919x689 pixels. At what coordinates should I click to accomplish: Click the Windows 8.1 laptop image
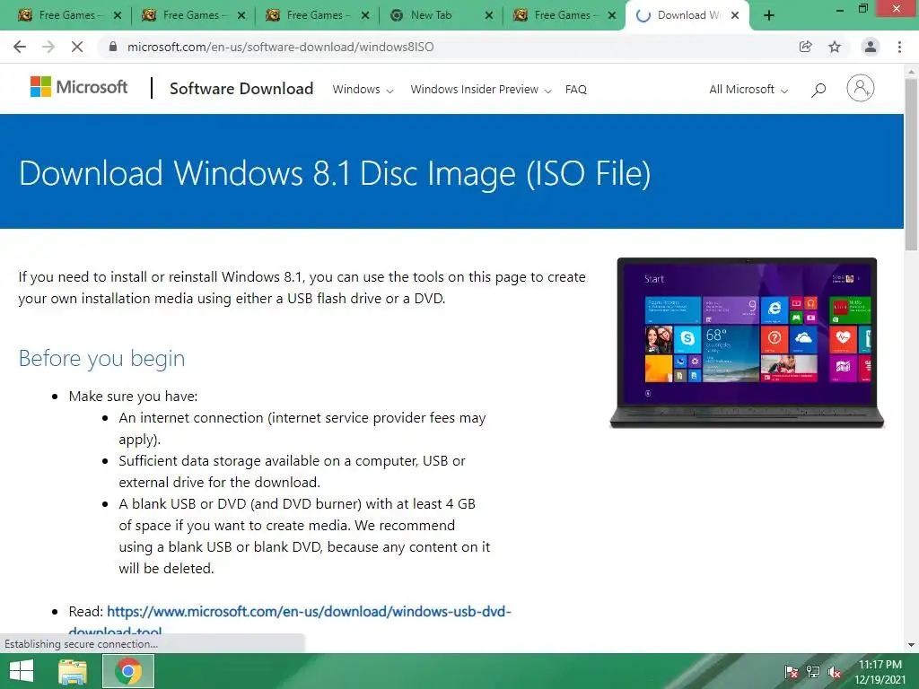pyautogui.click(x=747, y=343)
